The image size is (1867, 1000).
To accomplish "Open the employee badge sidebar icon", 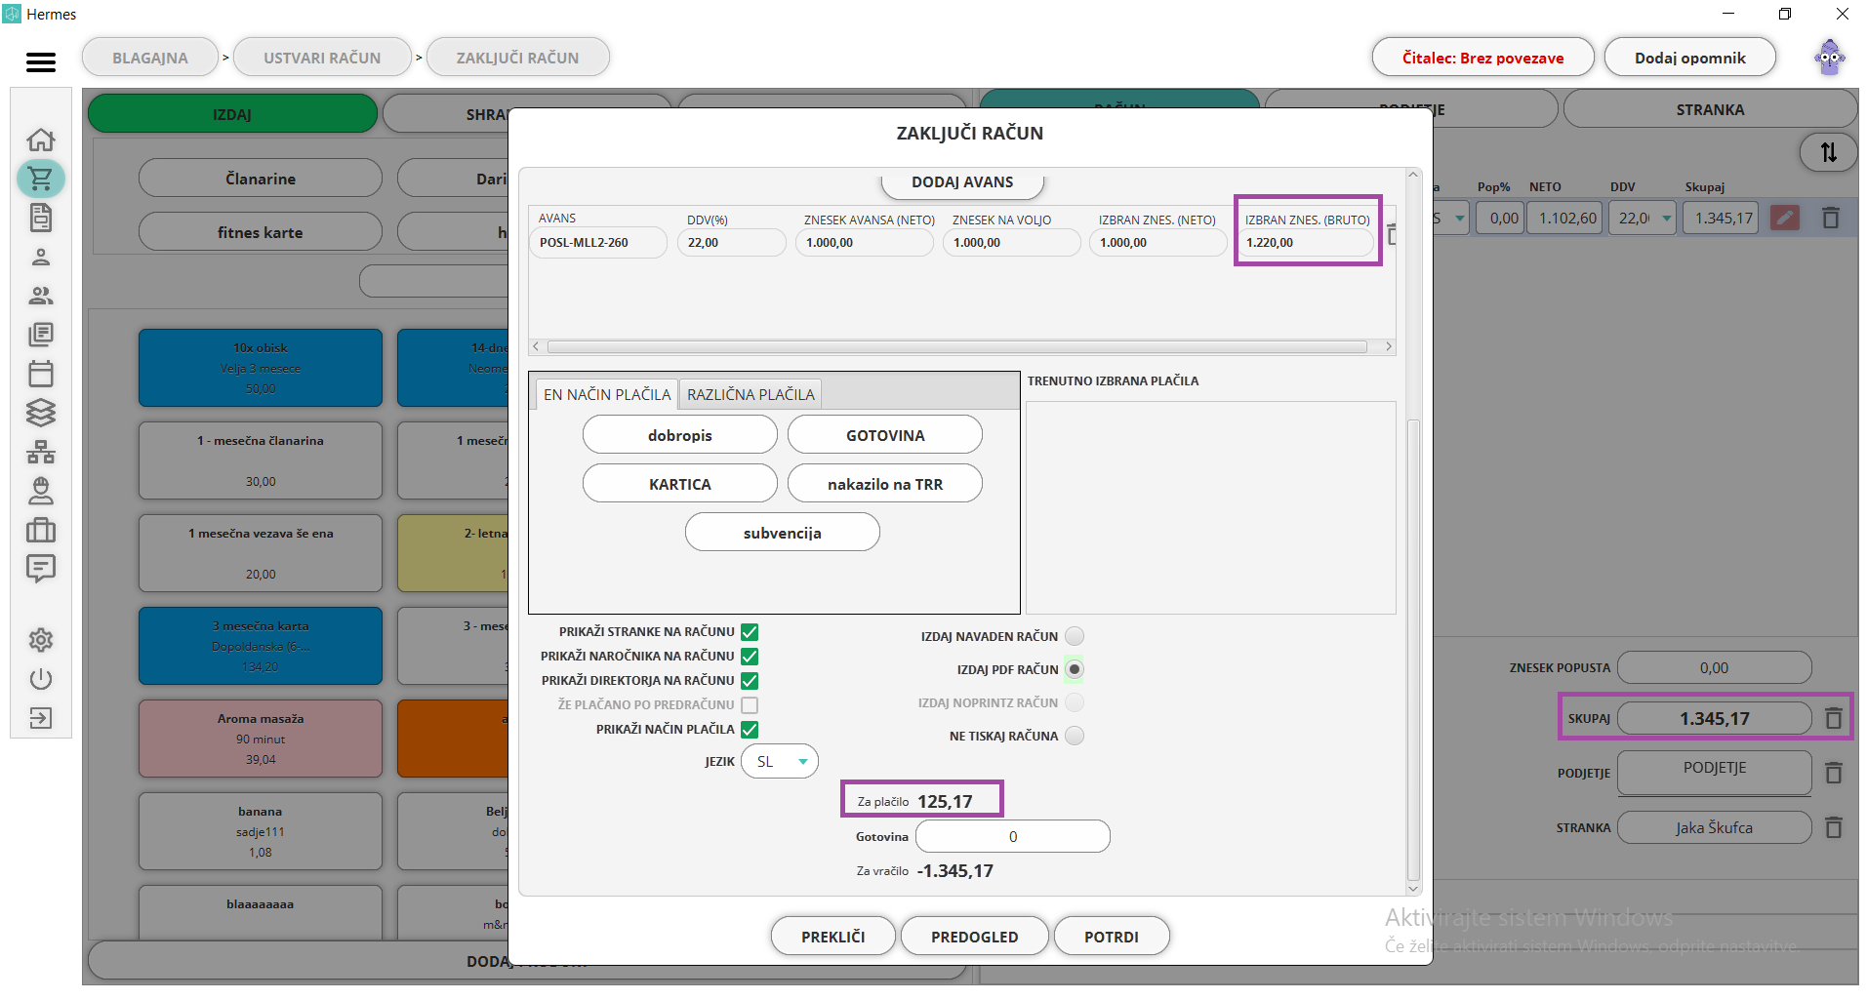I will click(x=40, y=491).
